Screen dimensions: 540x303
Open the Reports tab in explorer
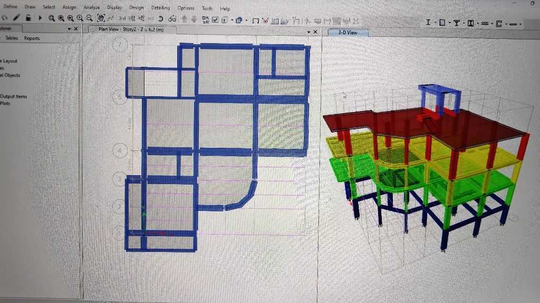pos(32,38)
